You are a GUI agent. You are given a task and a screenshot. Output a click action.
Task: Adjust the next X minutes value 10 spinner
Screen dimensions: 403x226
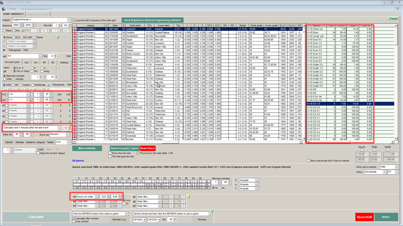(70, 128)
